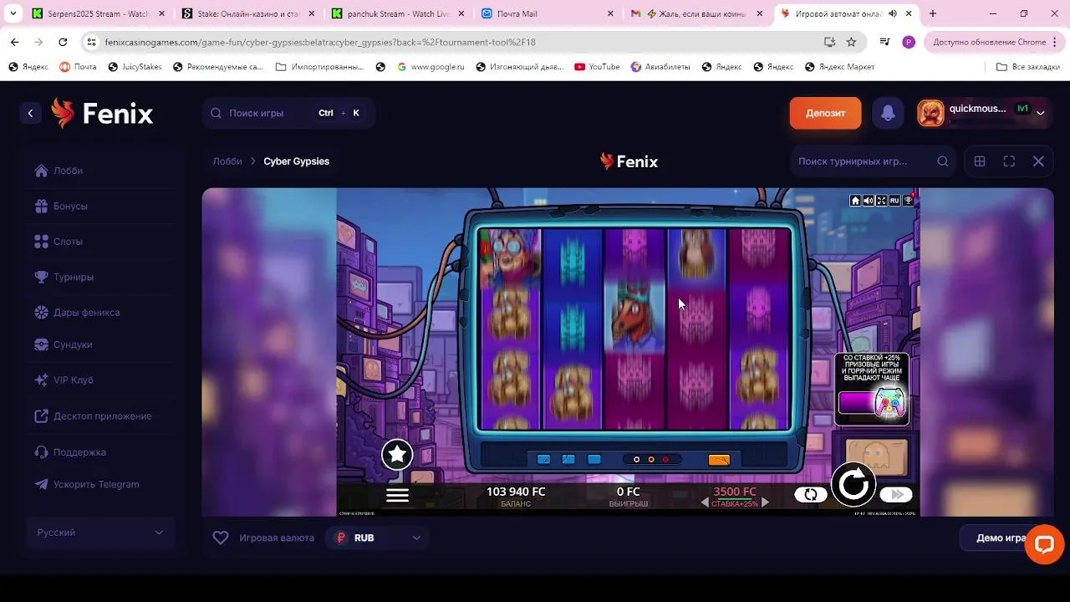Open Сундуки in the sidebar
This screenshot has height=602, width=1070.
tap(73, 344)
